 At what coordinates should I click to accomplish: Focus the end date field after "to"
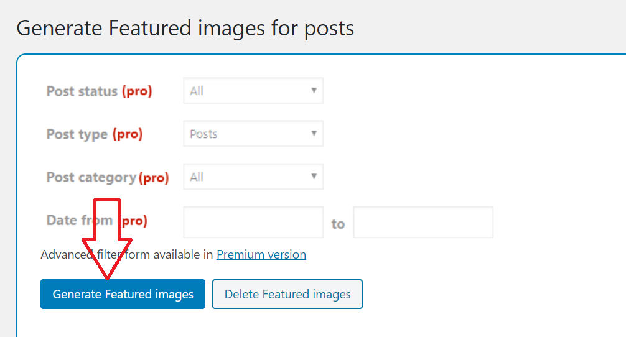click(423, 222)
